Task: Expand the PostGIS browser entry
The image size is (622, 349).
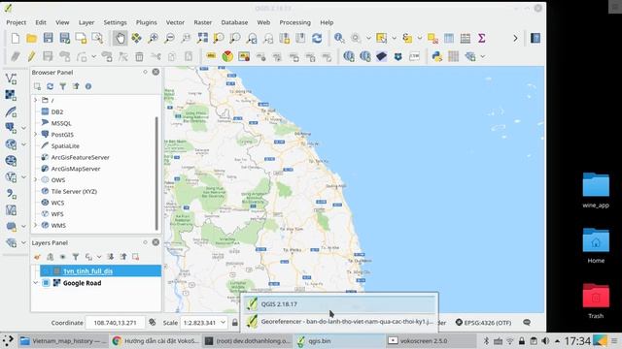Action: [36, 135]
